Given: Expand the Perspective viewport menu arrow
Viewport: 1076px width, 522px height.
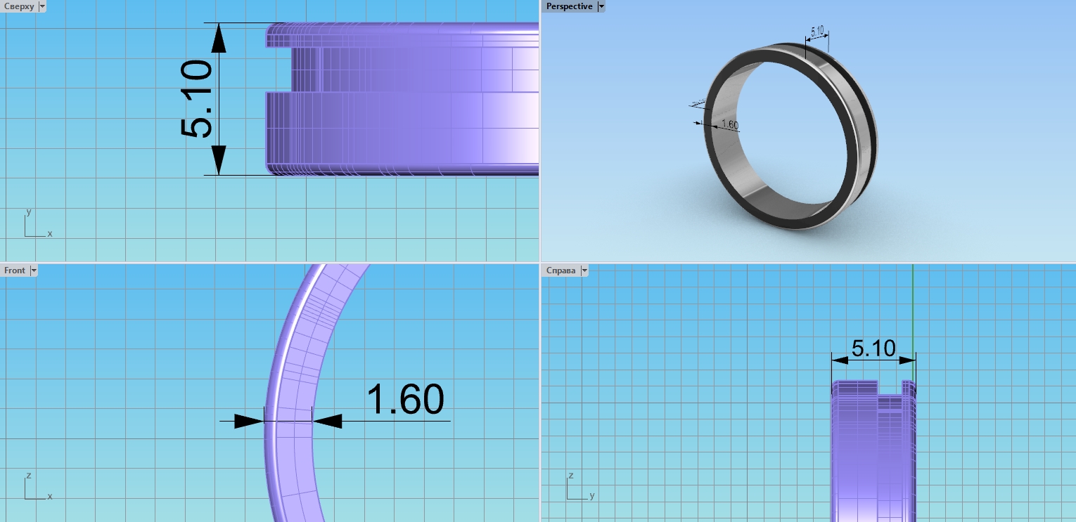Looking at the screenshot, I should click(601, 6).
